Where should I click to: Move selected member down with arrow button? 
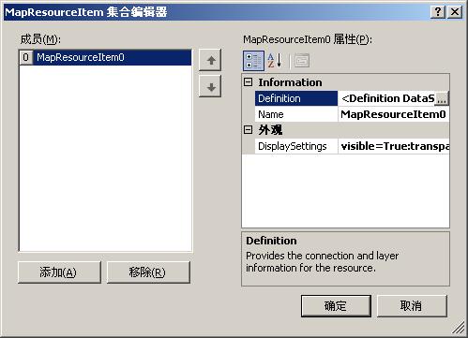coord(210,86)
